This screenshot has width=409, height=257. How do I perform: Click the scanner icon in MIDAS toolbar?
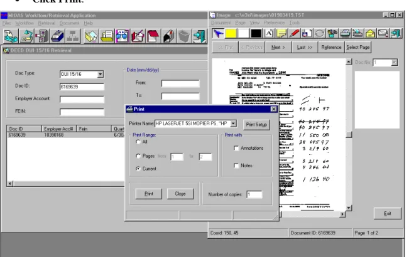pos(11,36)
